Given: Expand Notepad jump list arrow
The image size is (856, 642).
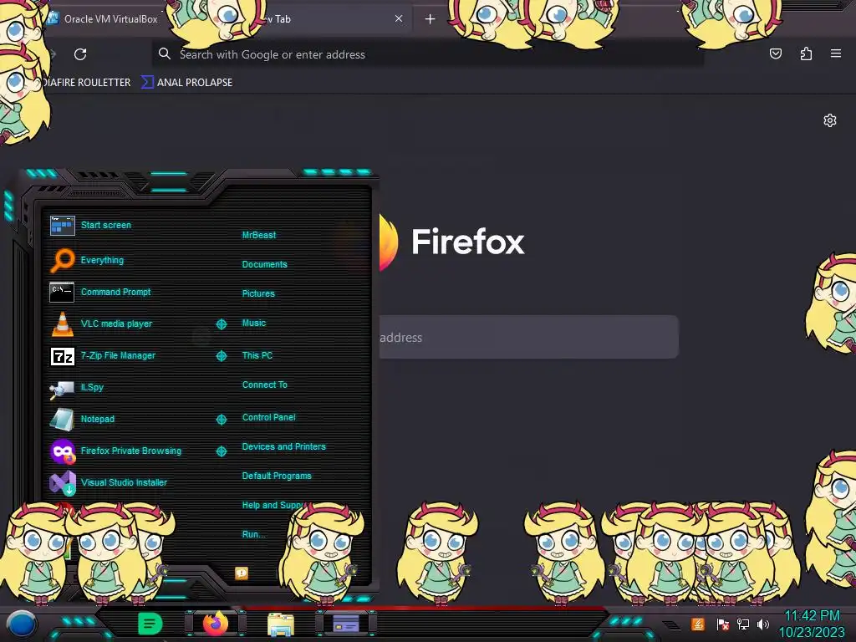Looking at the screenshot, I should 221,420.
